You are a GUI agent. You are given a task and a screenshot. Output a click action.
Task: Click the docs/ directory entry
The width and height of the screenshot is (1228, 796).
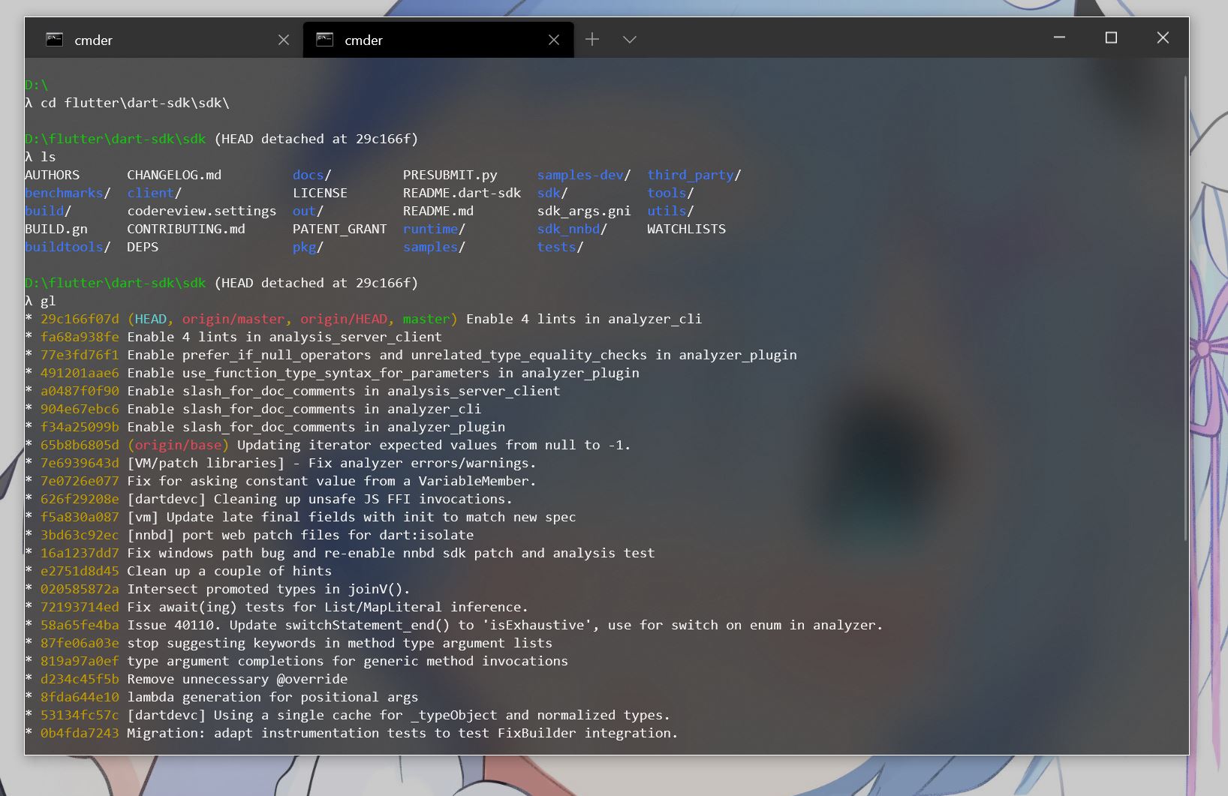coord(308,175)
